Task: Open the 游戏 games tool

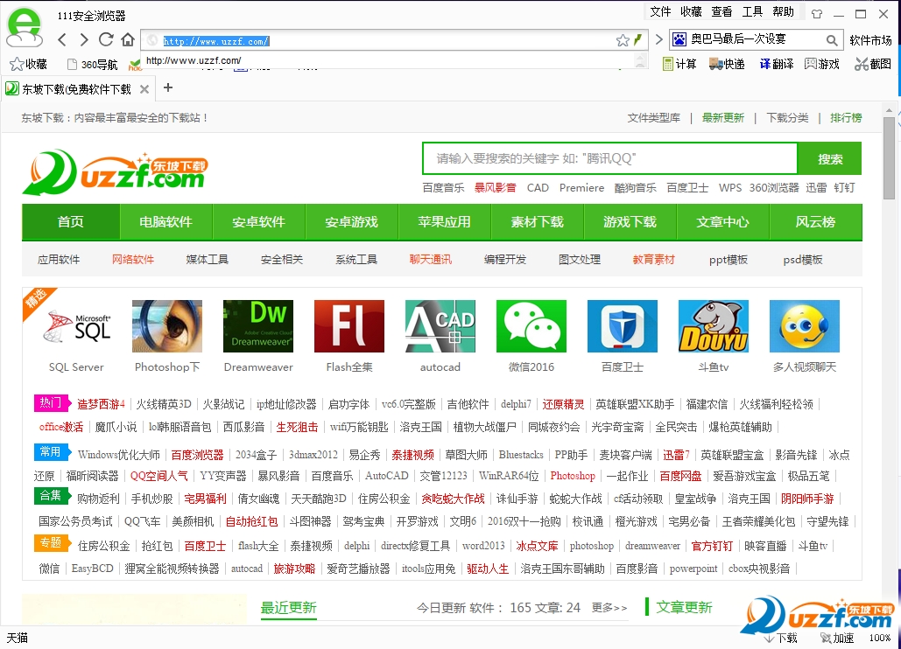Action: click(x=821, y=64)
